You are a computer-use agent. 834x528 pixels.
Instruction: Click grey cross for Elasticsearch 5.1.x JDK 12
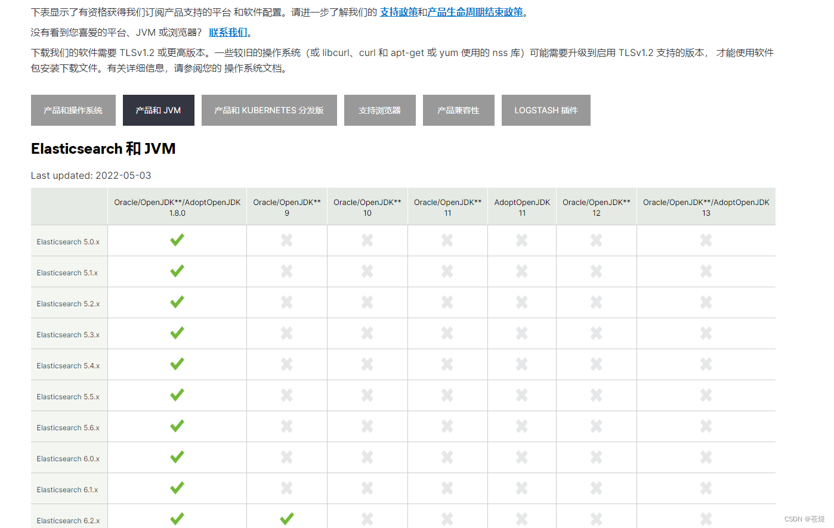[597, 271]
